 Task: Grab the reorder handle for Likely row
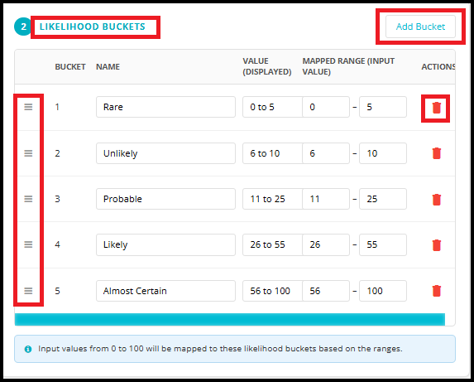tap(28, 244)
